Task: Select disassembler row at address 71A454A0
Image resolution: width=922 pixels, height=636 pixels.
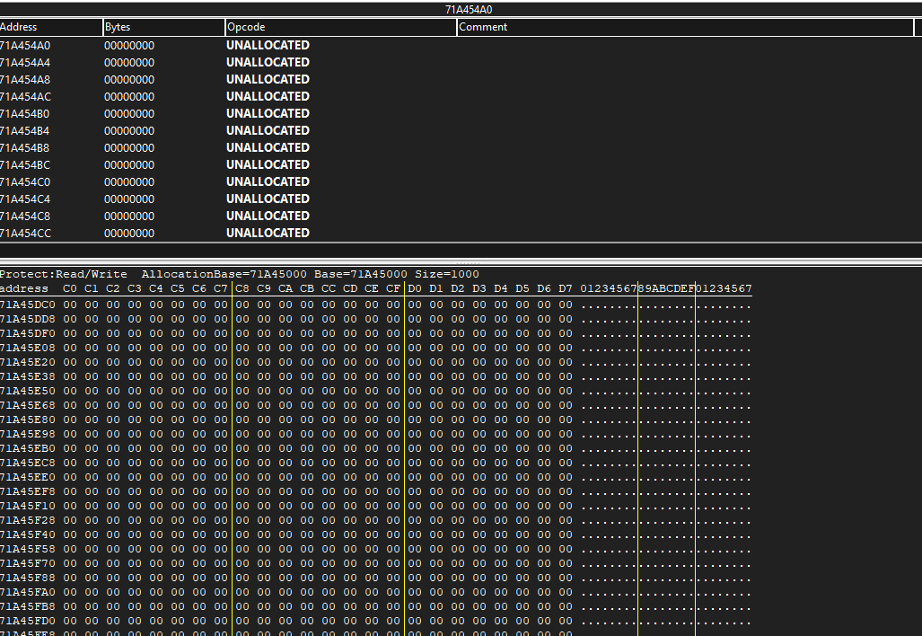Action: [26, 45]
